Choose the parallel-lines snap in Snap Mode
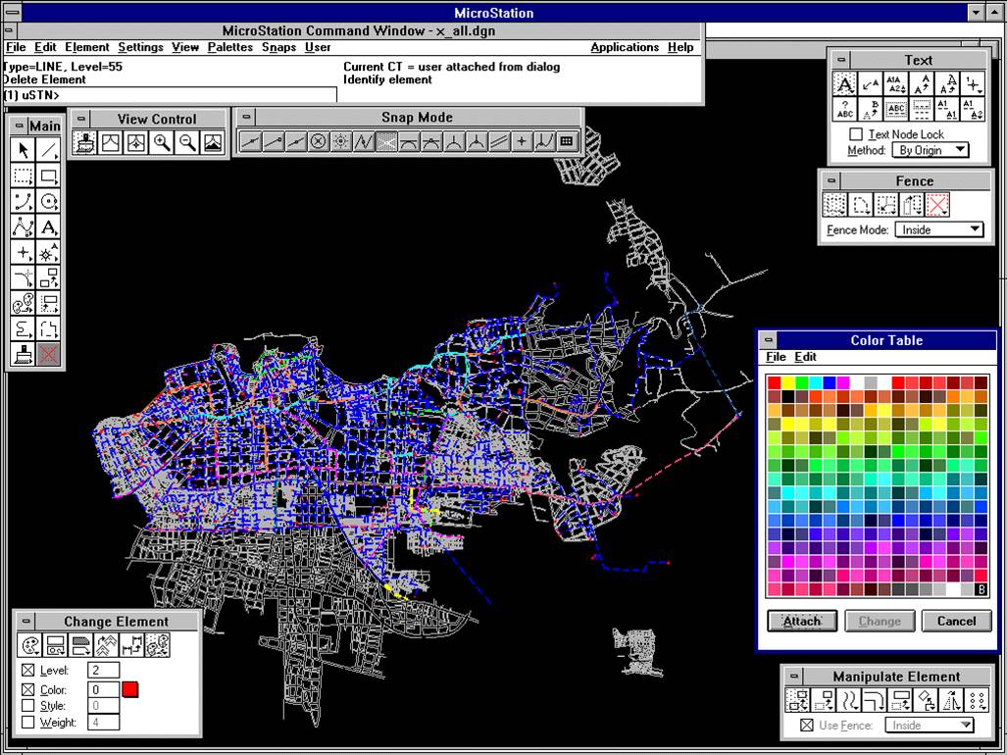The image size is (1007, 755). pyautogui.click(x=498, y=141)
